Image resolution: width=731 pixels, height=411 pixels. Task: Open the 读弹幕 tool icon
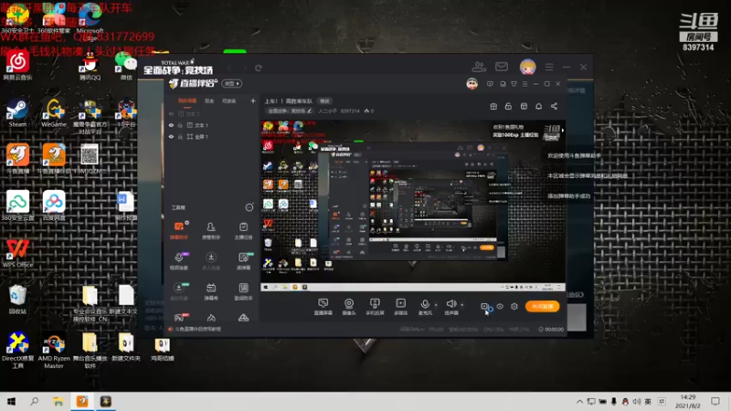243,261
